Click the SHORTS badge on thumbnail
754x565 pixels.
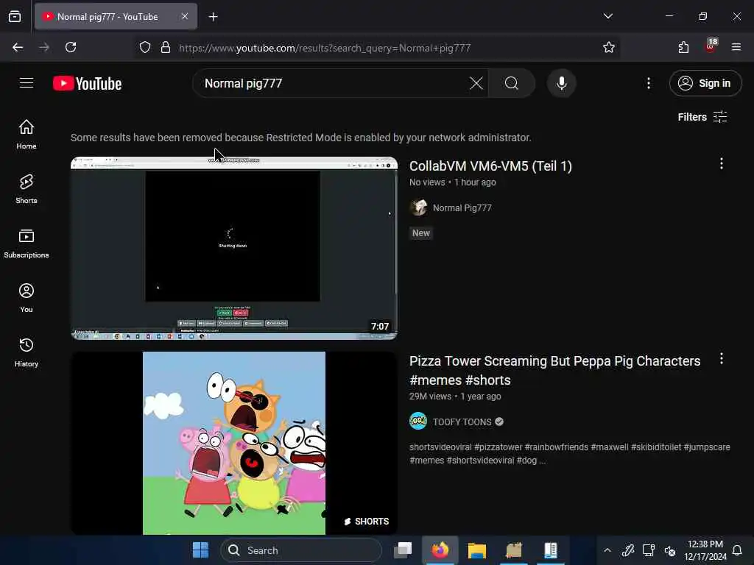click(x=367, y=522)
